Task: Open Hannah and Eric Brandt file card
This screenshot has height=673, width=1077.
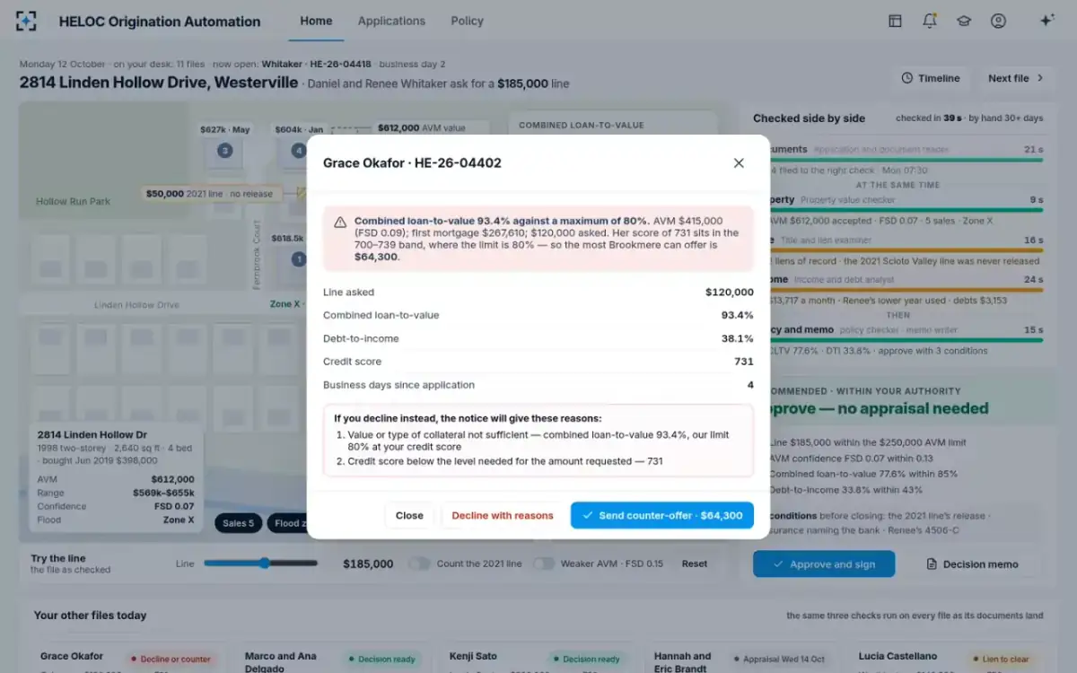Action: coord(743,658)
